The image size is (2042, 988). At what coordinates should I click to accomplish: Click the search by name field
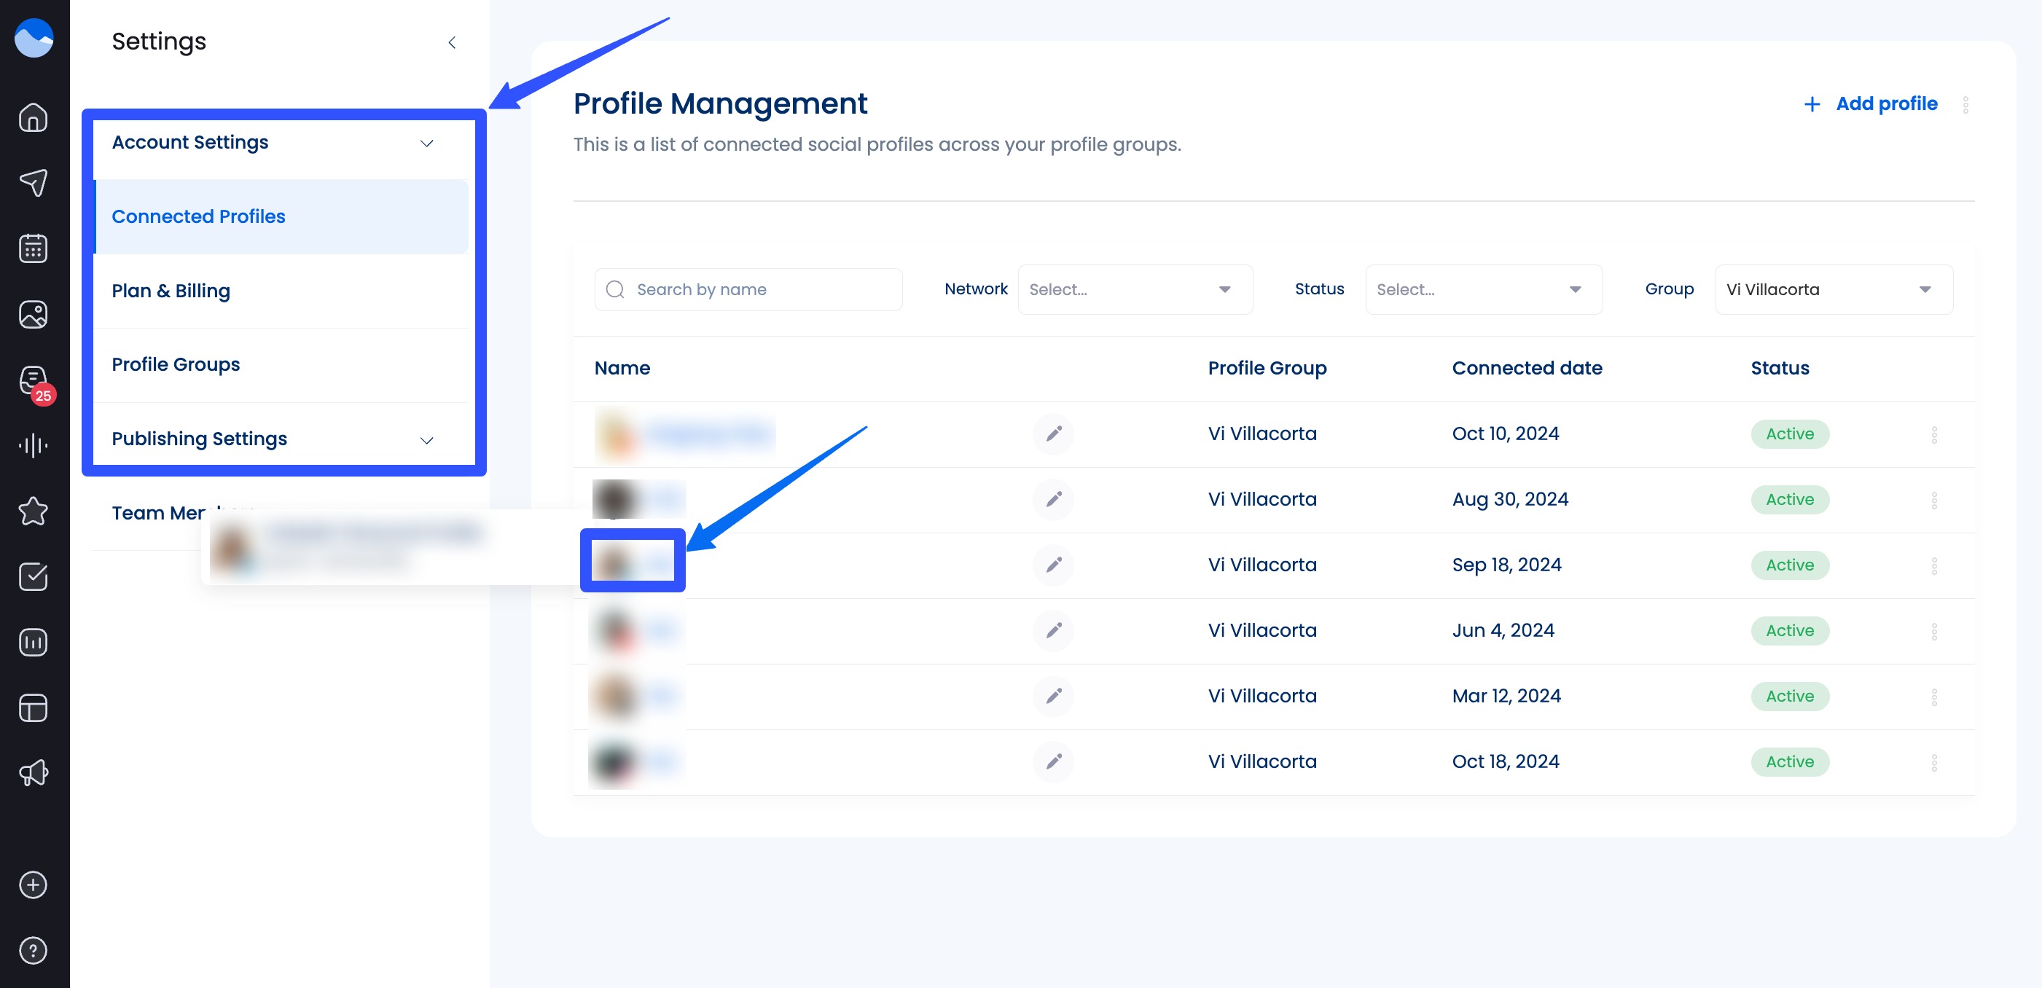click(748, 289)
